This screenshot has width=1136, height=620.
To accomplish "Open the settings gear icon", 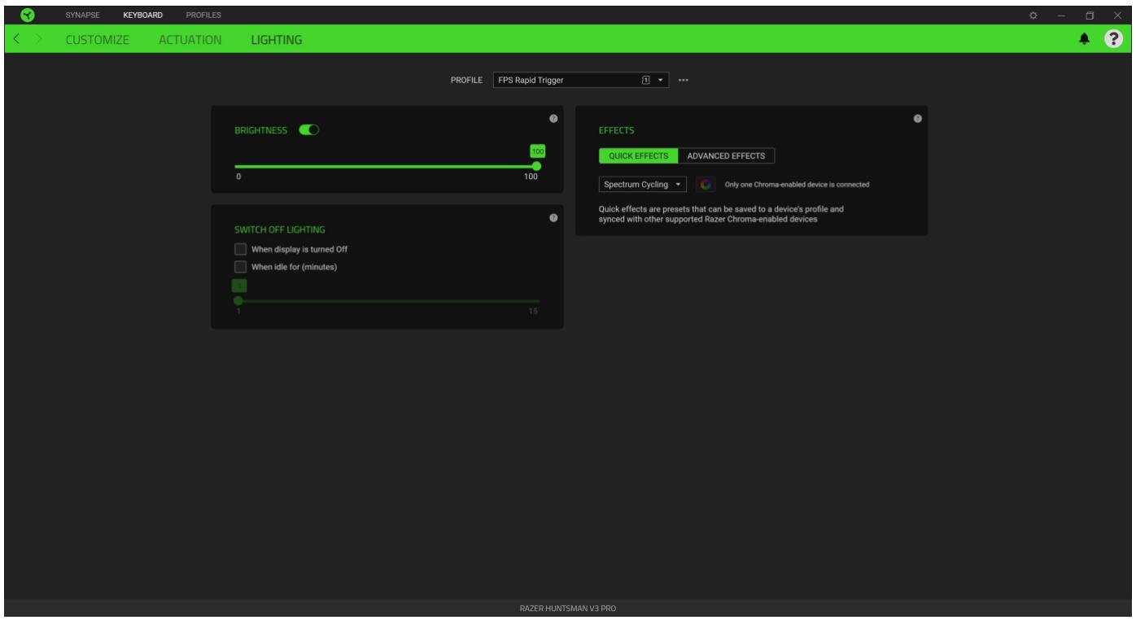I will (x=1033, y=15).
